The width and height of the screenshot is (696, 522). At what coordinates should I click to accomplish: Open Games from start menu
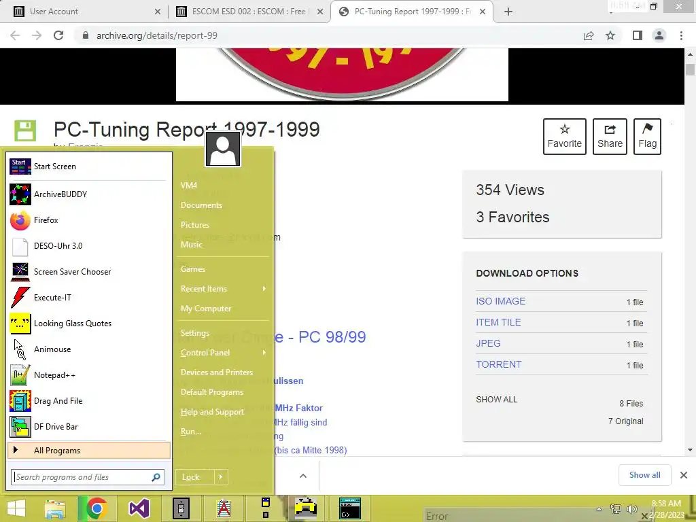192,269
